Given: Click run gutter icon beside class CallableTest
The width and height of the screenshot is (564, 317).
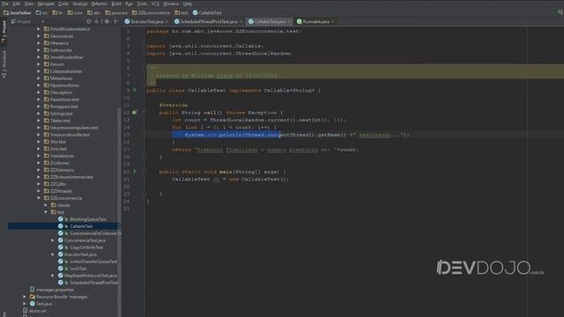Looking at the screenshot, I should (x=135, y=90).
